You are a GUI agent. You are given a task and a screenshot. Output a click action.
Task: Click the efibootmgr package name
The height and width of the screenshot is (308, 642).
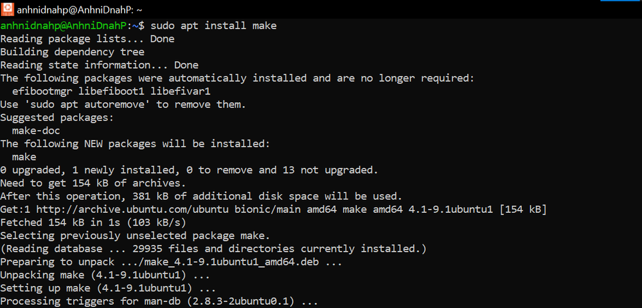click(42, 91)
